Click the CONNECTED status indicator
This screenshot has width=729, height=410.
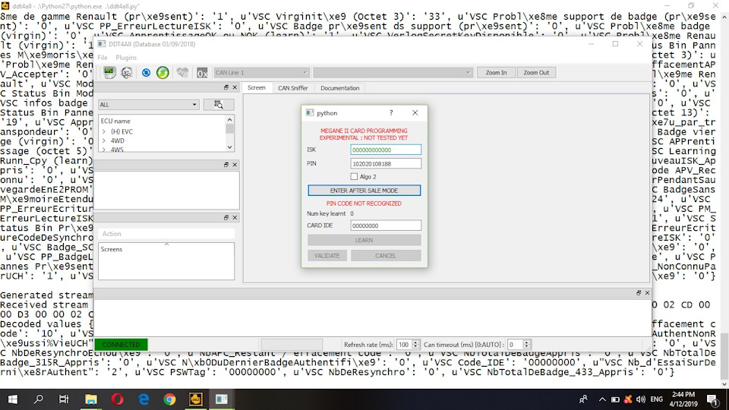coord(121,345)
